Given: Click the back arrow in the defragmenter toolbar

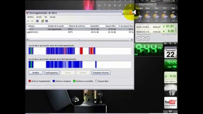Looking at the screenshot, I should [28, 21].
